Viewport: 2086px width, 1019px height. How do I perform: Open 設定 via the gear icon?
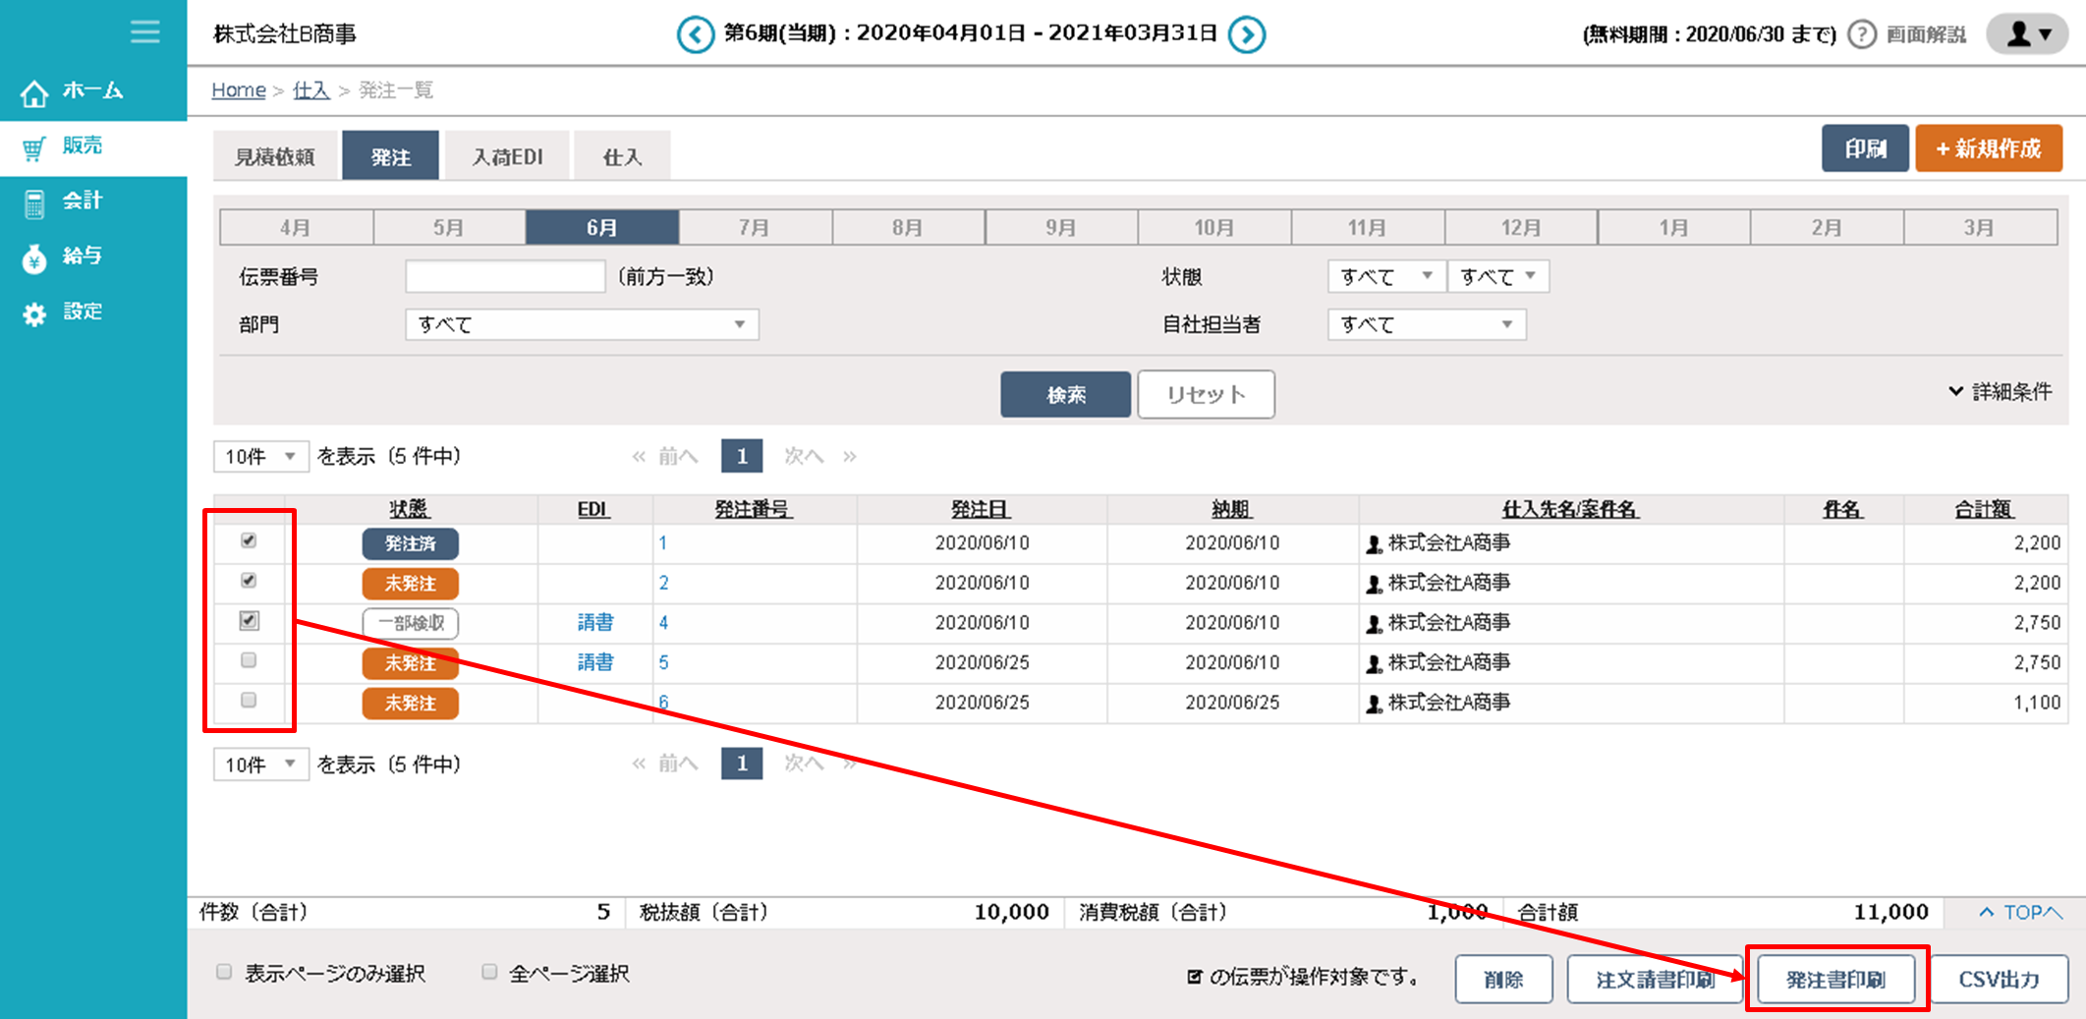(x=34, y=313)
